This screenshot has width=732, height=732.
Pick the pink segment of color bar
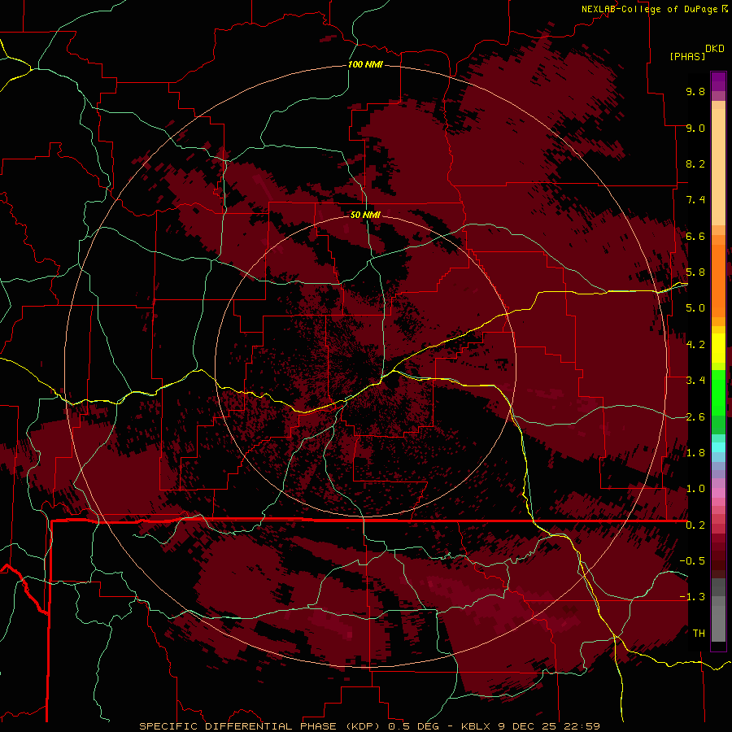tap(718, 493)
